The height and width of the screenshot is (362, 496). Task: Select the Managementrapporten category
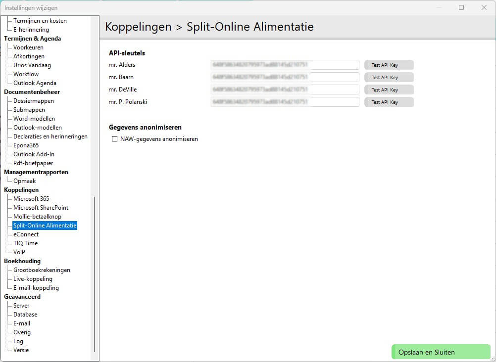[36, 172]
